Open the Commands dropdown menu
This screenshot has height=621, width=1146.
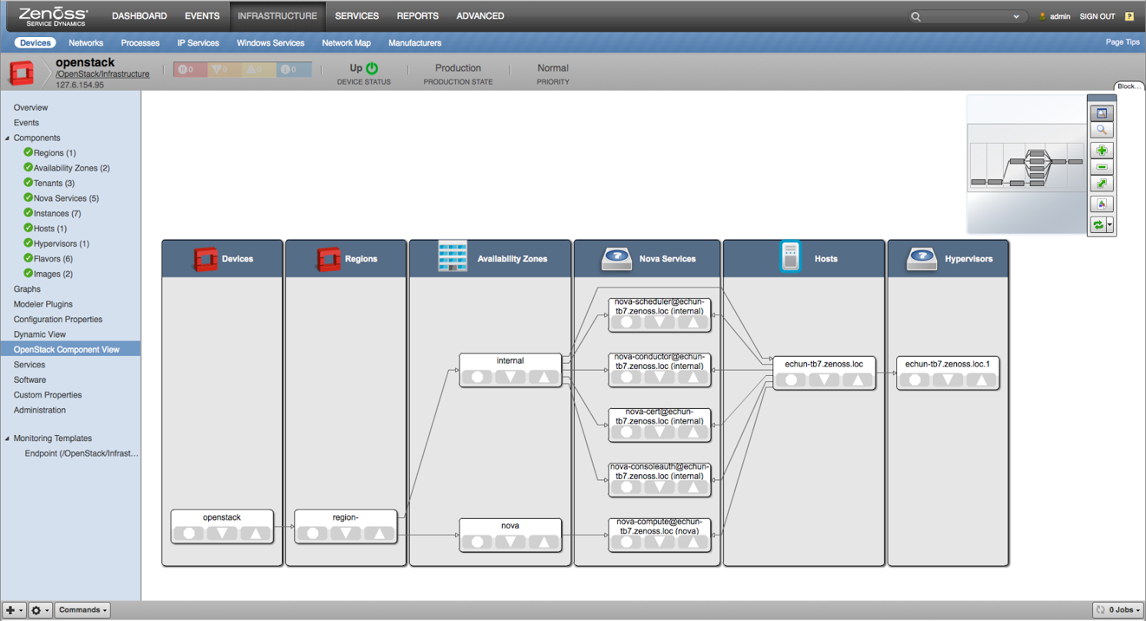click(82, 610)
